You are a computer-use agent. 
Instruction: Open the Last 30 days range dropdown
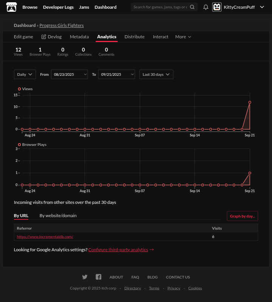pyautogui.click(x=156, y=74)
